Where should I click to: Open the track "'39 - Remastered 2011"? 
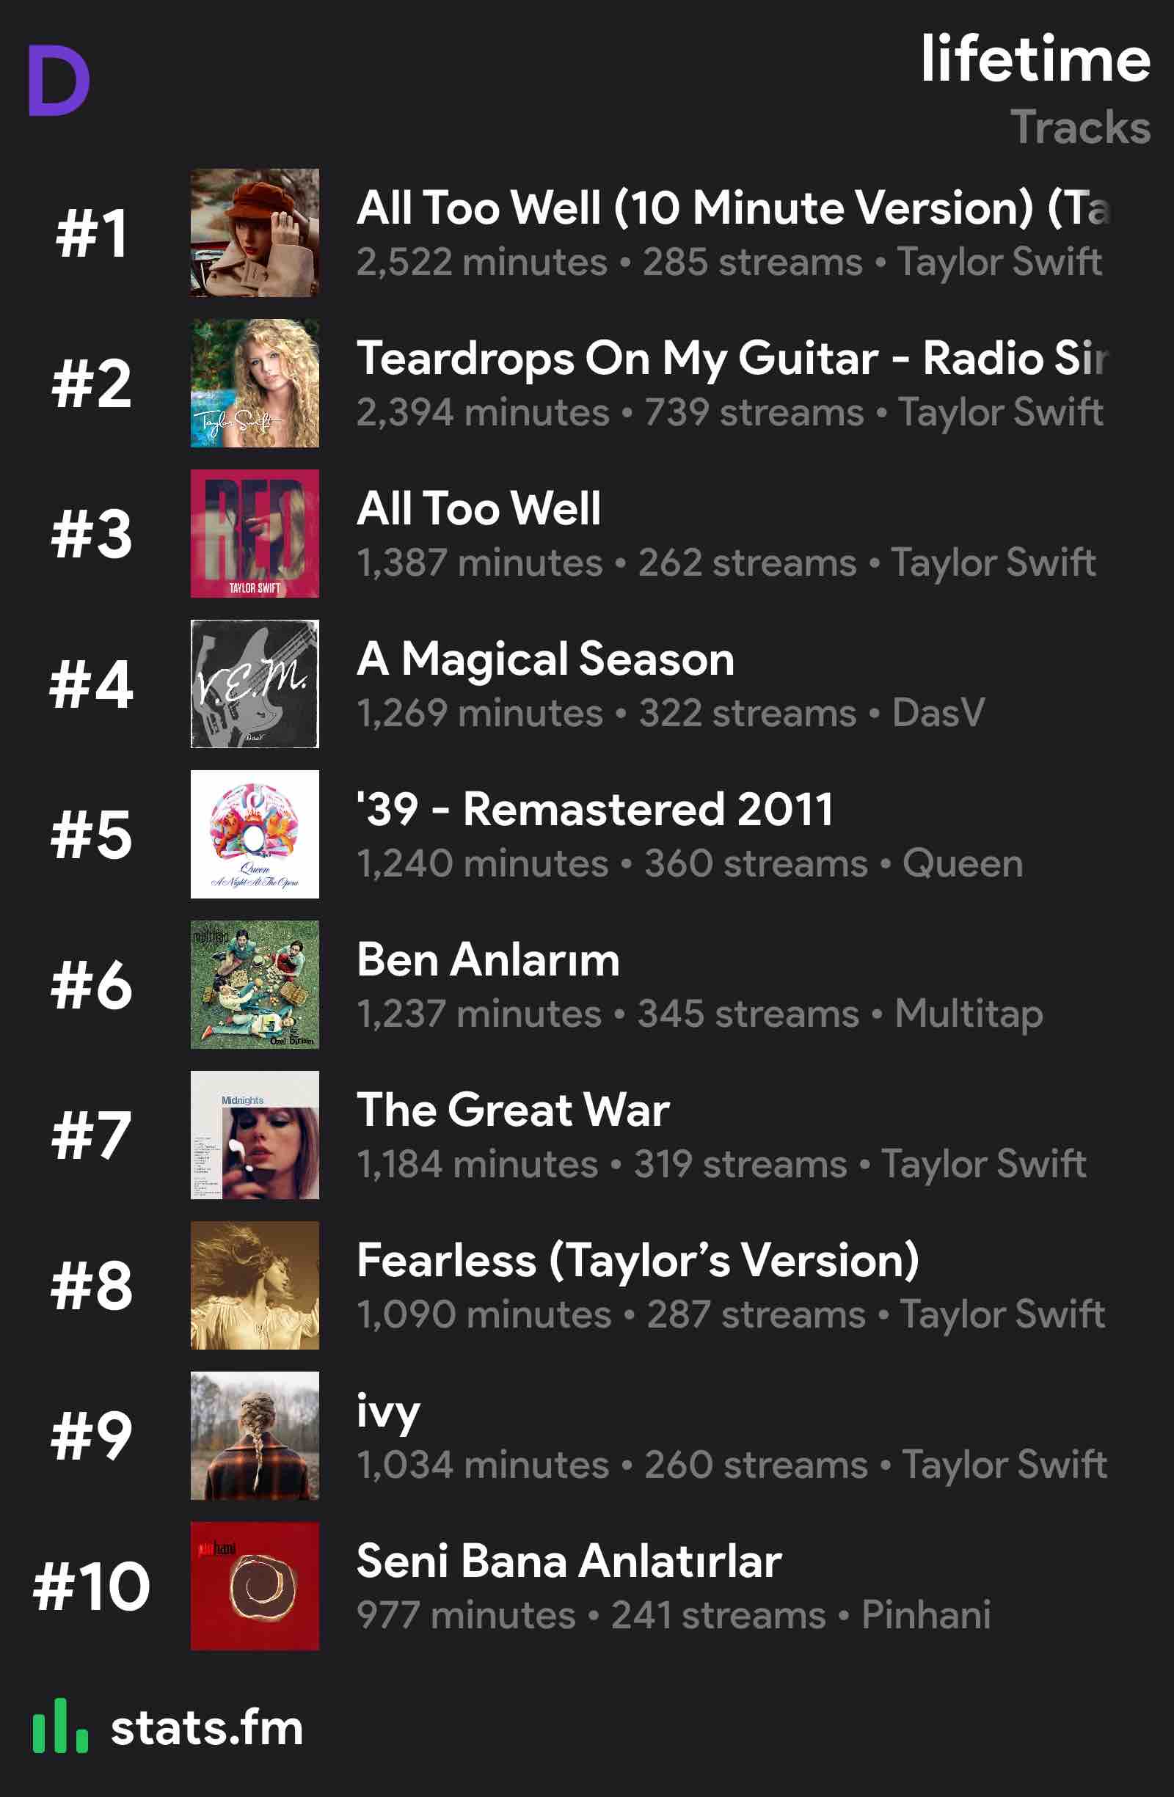(x=595, y=808)
